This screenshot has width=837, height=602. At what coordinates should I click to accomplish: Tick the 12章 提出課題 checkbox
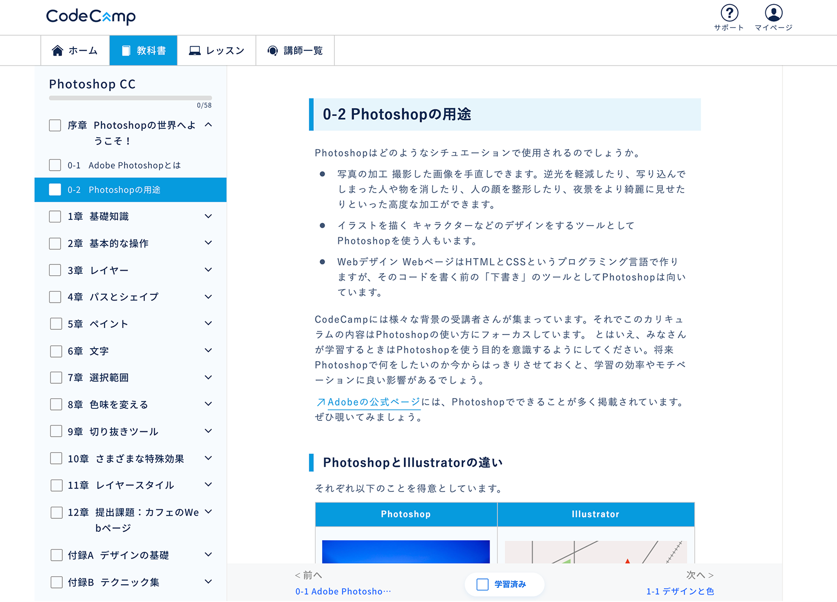[x=56, y=512]
